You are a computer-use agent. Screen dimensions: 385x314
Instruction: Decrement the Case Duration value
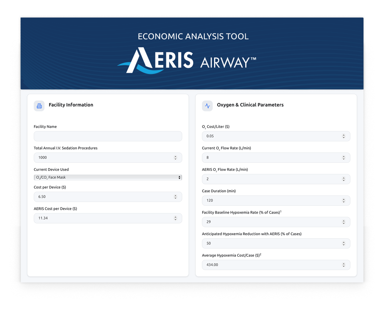click(x=344, y=202)
